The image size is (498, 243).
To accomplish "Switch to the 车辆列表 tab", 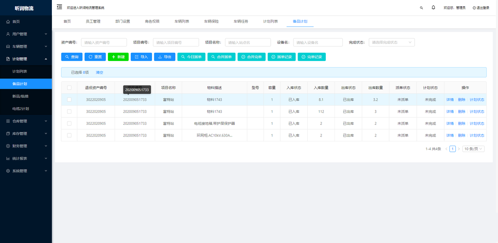I will point(182,21).
